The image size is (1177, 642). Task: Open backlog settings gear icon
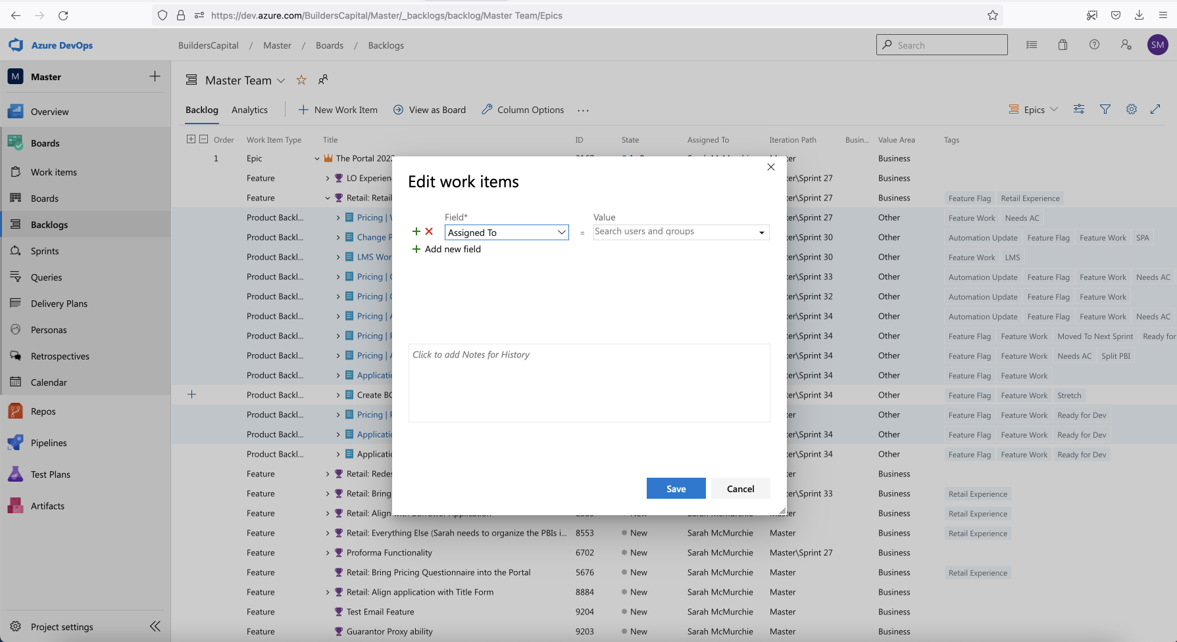pyautogui.click(x=1132, y=110)
